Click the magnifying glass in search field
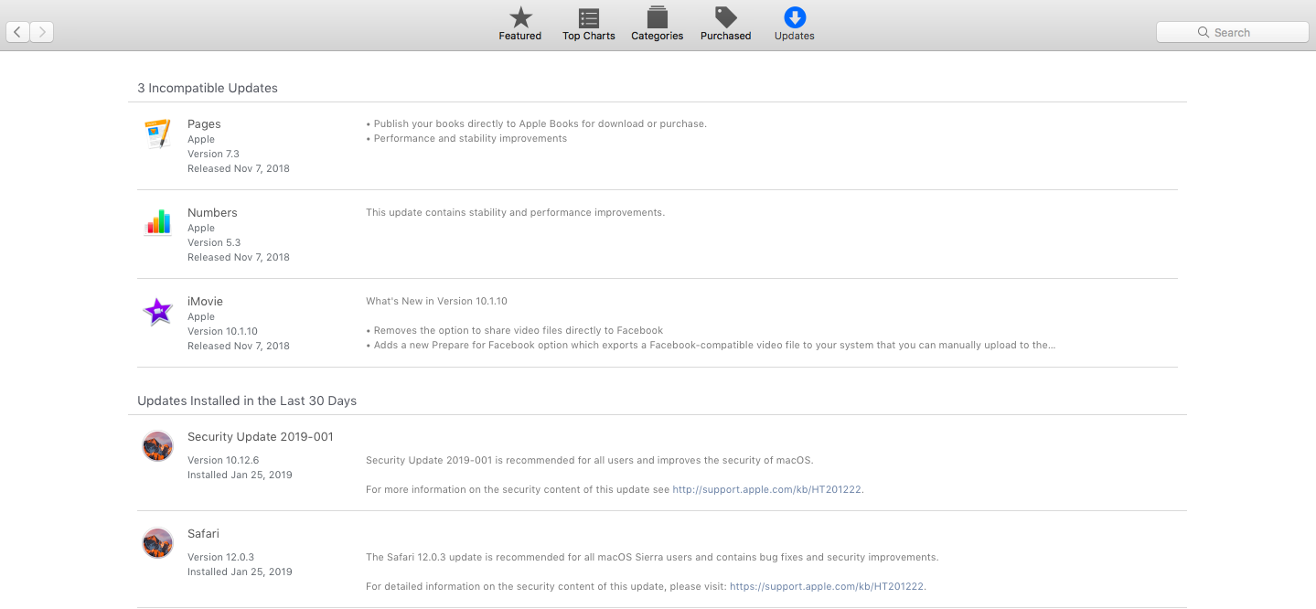Screen dimensions: 1316x609 point(1204,32)
